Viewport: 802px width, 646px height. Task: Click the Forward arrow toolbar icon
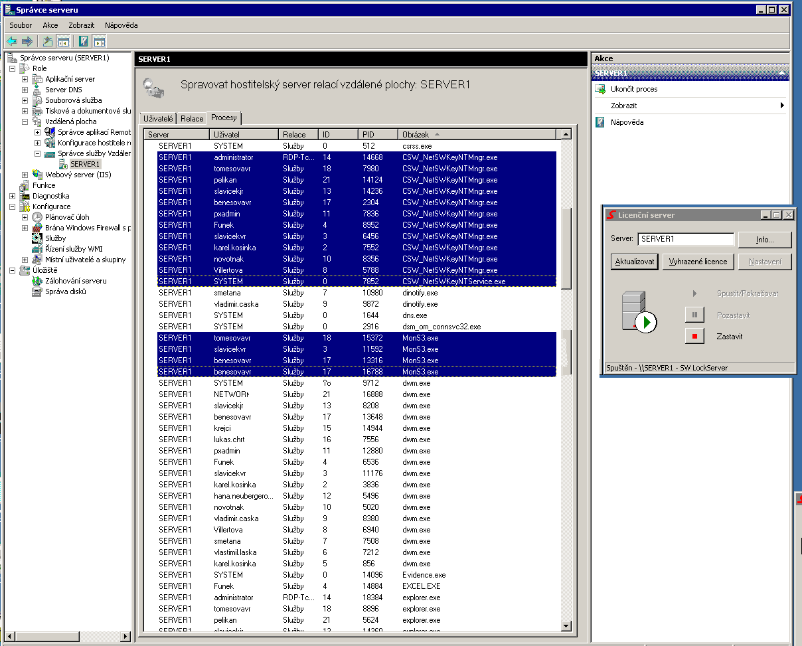pyautogui.click(x=27, y=41)
